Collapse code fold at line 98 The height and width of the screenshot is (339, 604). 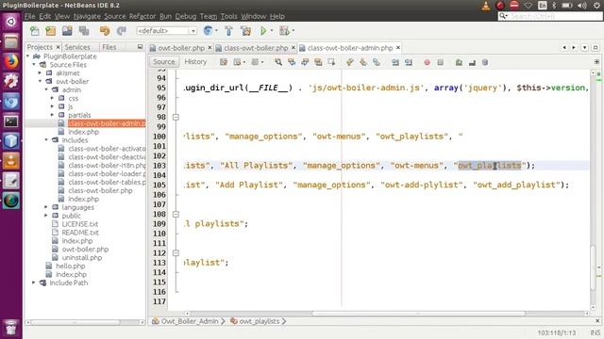(x=176, y=117)
